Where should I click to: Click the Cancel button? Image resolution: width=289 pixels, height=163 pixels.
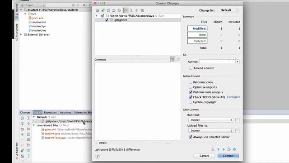204,156
